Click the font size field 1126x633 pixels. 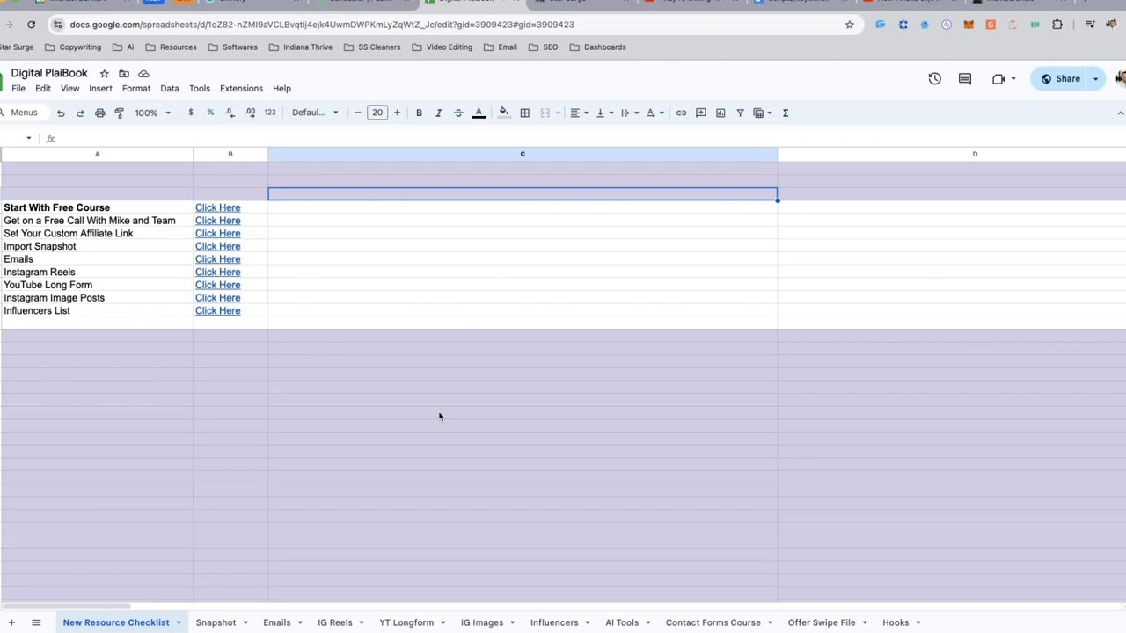tap(377, 113)
